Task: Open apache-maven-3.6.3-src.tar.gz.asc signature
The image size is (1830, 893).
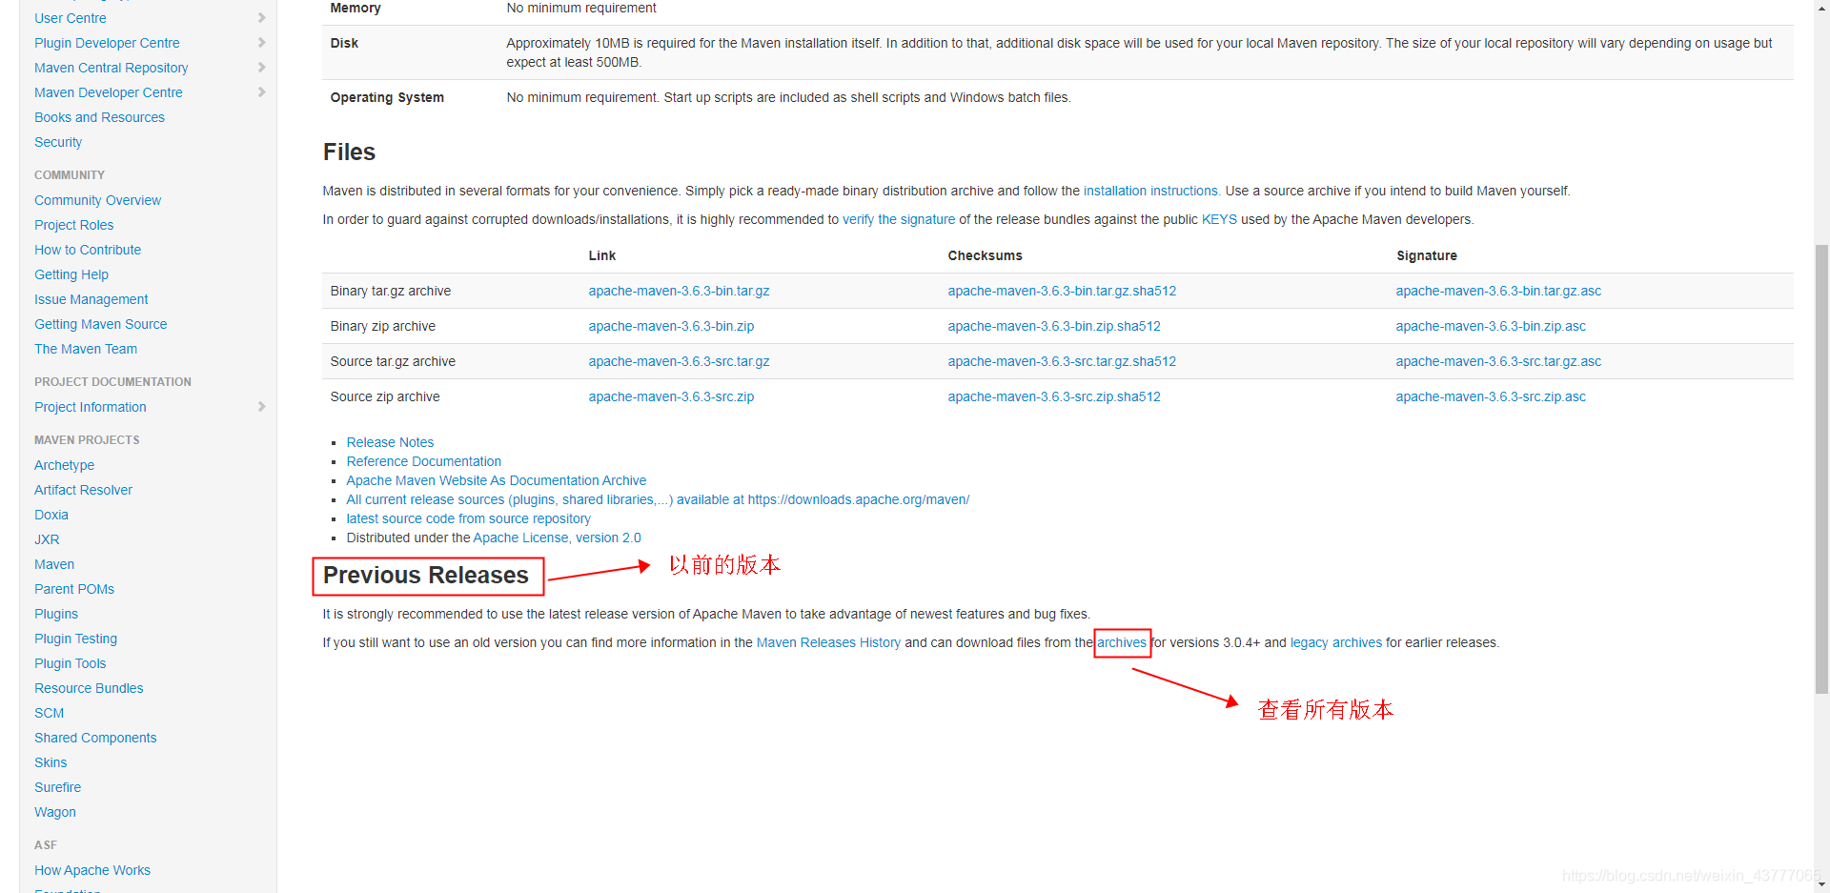Action: click(x=1498, y=361)
